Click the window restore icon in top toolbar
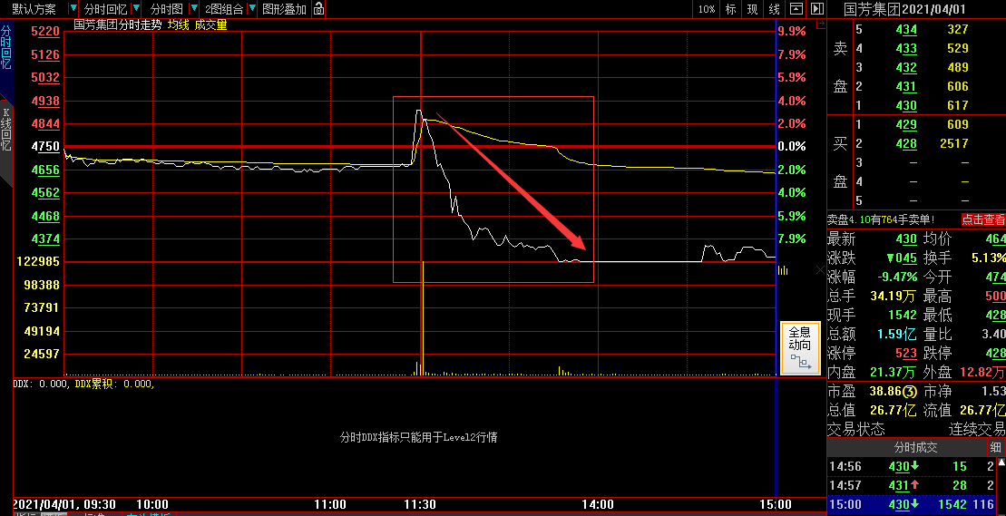Image resolution: width=1006 pixels, height=516 pixels. [796, 9]
